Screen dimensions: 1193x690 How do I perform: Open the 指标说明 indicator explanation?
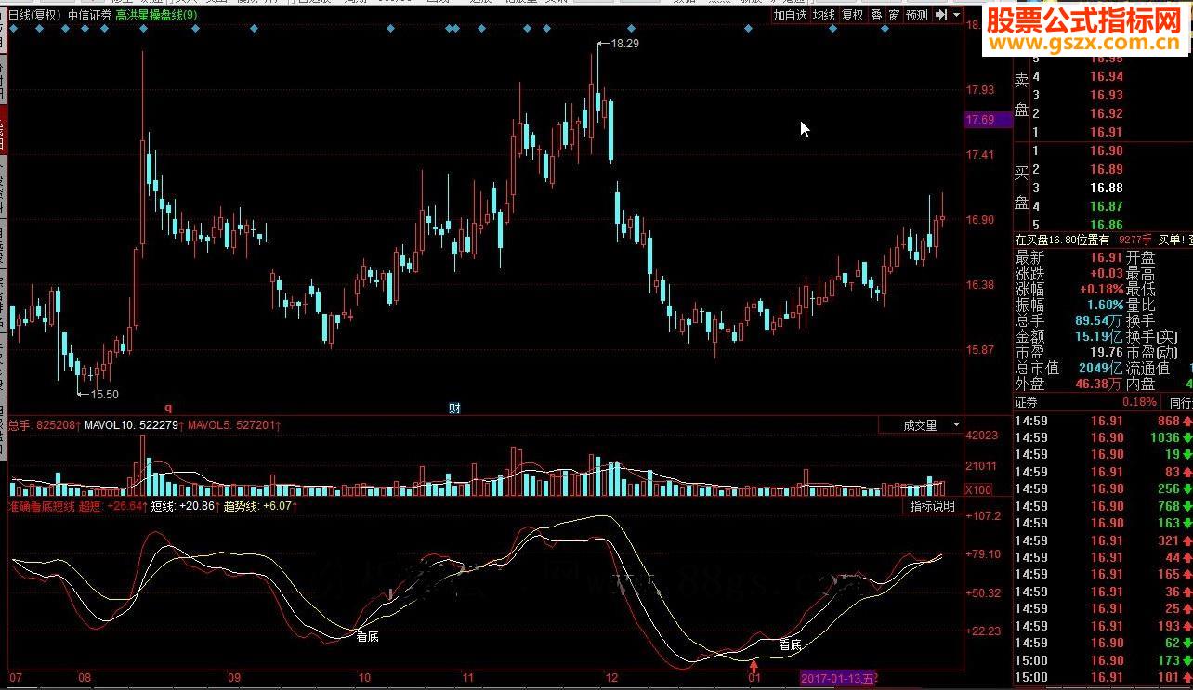coord(932,506)
